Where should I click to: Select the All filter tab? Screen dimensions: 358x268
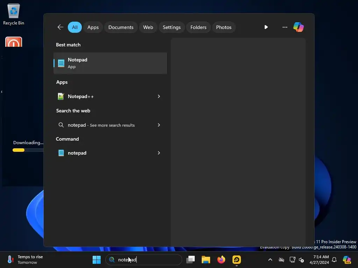point(75,27)
